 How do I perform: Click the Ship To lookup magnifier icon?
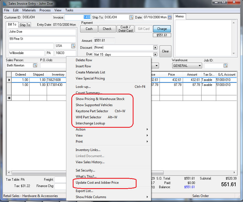[131, 17]
